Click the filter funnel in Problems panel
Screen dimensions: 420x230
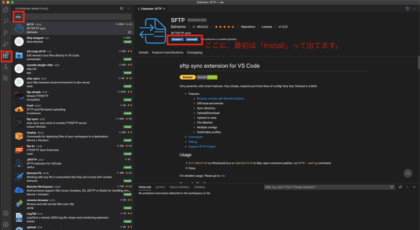(392, 187)
